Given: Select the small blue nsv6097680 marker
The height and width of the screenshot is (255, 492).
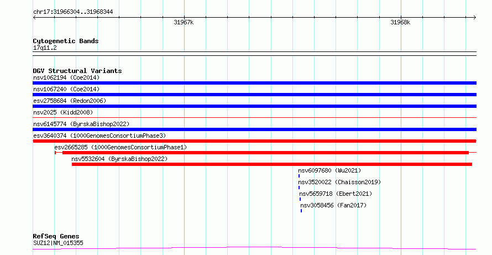Looking at the screenshot, I should [299, 176].
